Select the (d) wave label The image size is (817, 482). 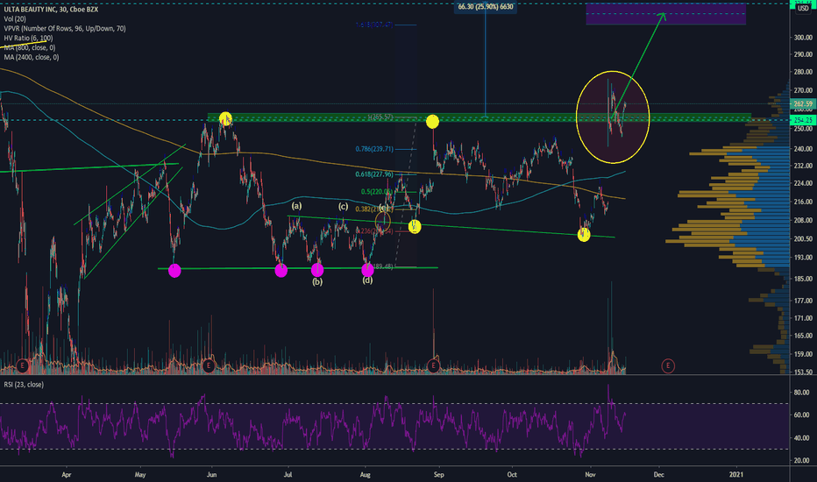pos(367,280)
